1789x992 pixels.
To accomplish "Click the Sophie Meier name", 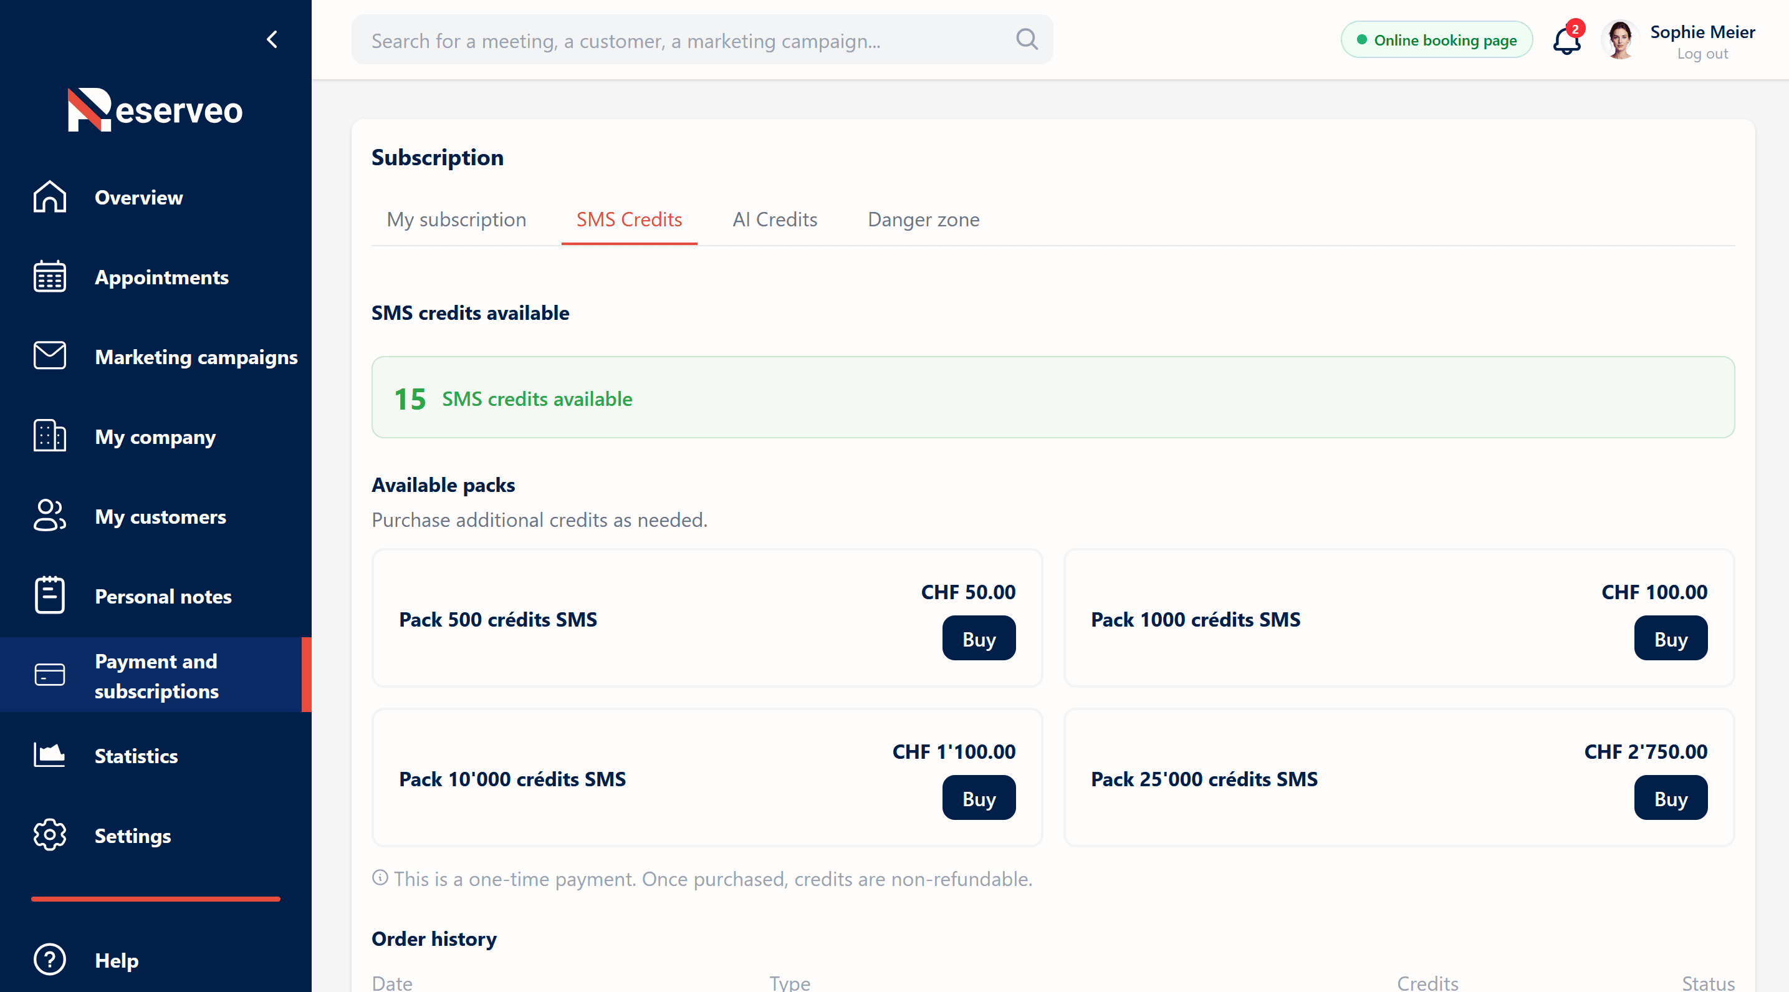I will click(1702, 32).
